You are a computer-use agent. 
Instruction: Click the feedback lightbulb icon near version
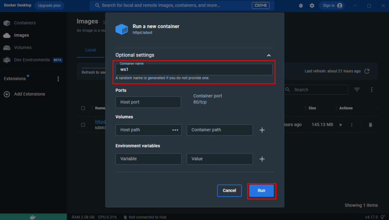(382, 217)
